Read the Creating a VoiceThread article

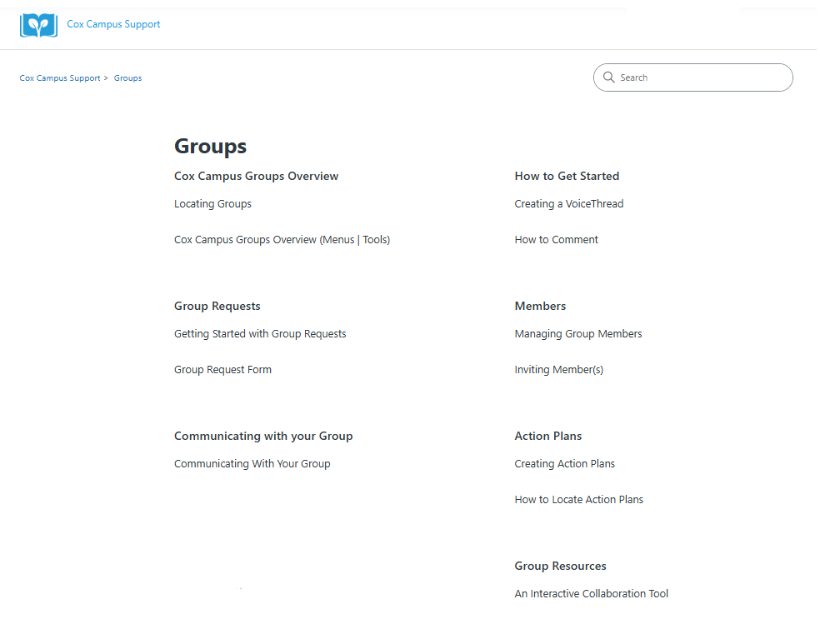click(569, 204)
